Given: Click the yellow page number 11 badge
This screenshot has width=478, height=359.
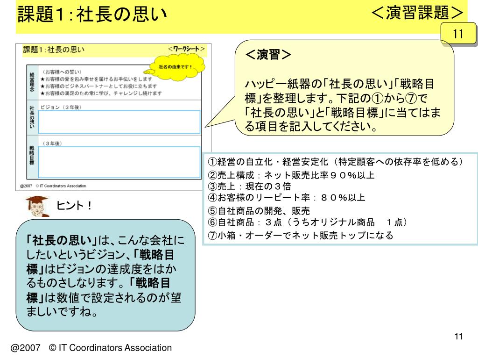Looking at the screenshot, I should pyautogui.click(x=458, y=33).
